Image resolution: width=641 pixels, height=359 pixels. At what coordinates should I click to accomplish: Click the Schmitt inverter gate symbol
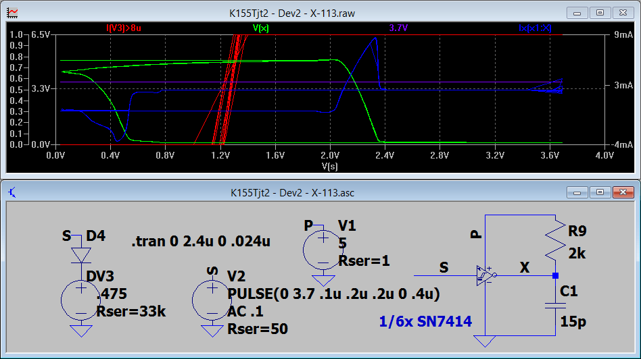coord(487,275)
